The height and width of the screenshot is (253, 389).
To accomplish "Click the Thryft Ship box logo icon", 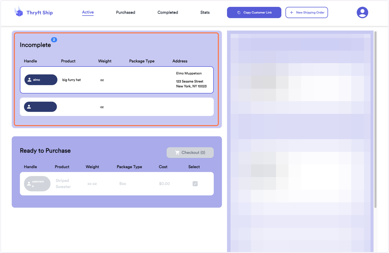I will point(19,12).
